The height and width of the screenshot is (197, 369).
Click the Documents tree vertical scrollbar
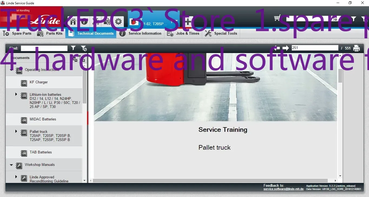(85, 87)
